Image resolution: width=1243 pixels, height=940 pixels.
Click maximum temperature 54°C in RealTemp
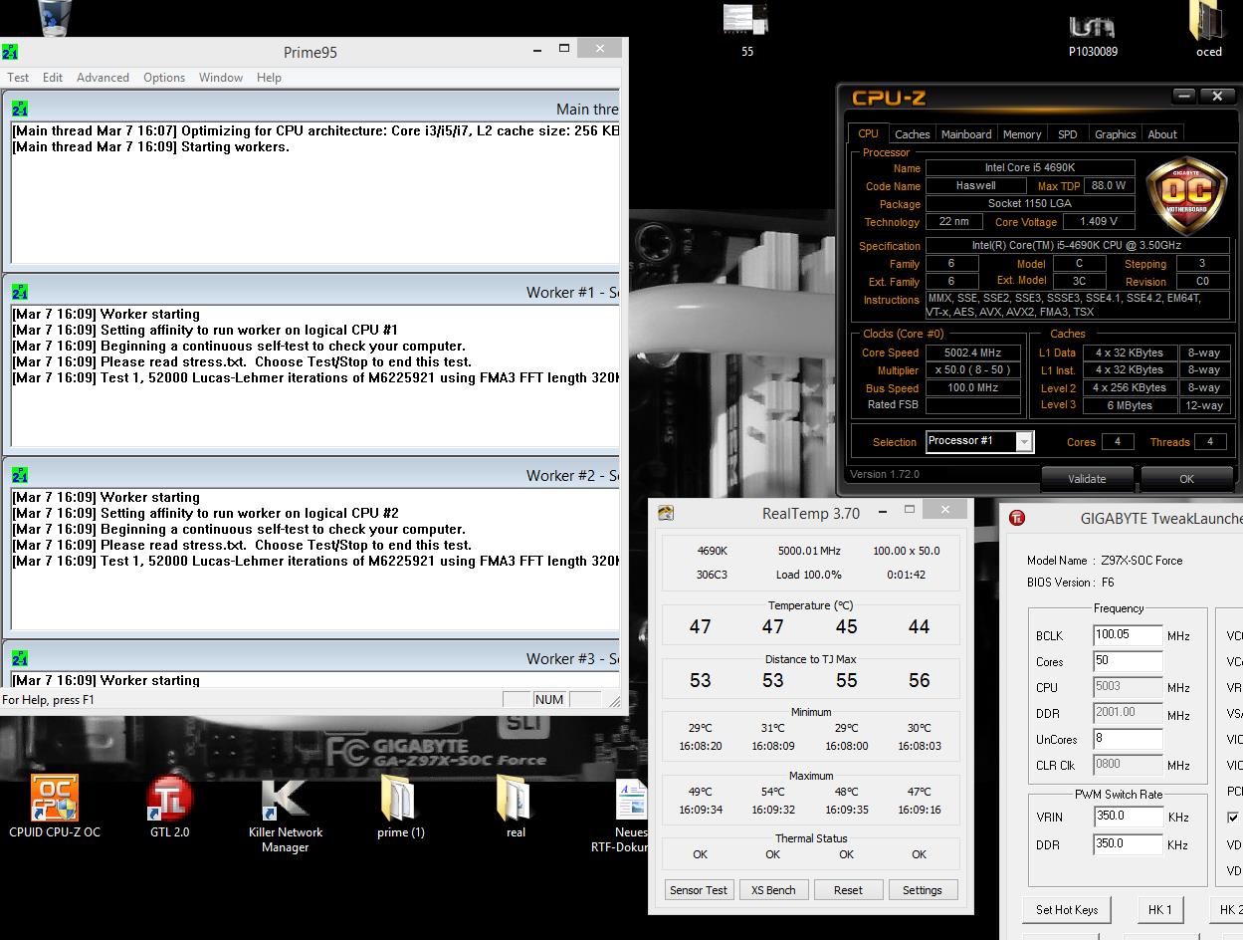[772, 792]
